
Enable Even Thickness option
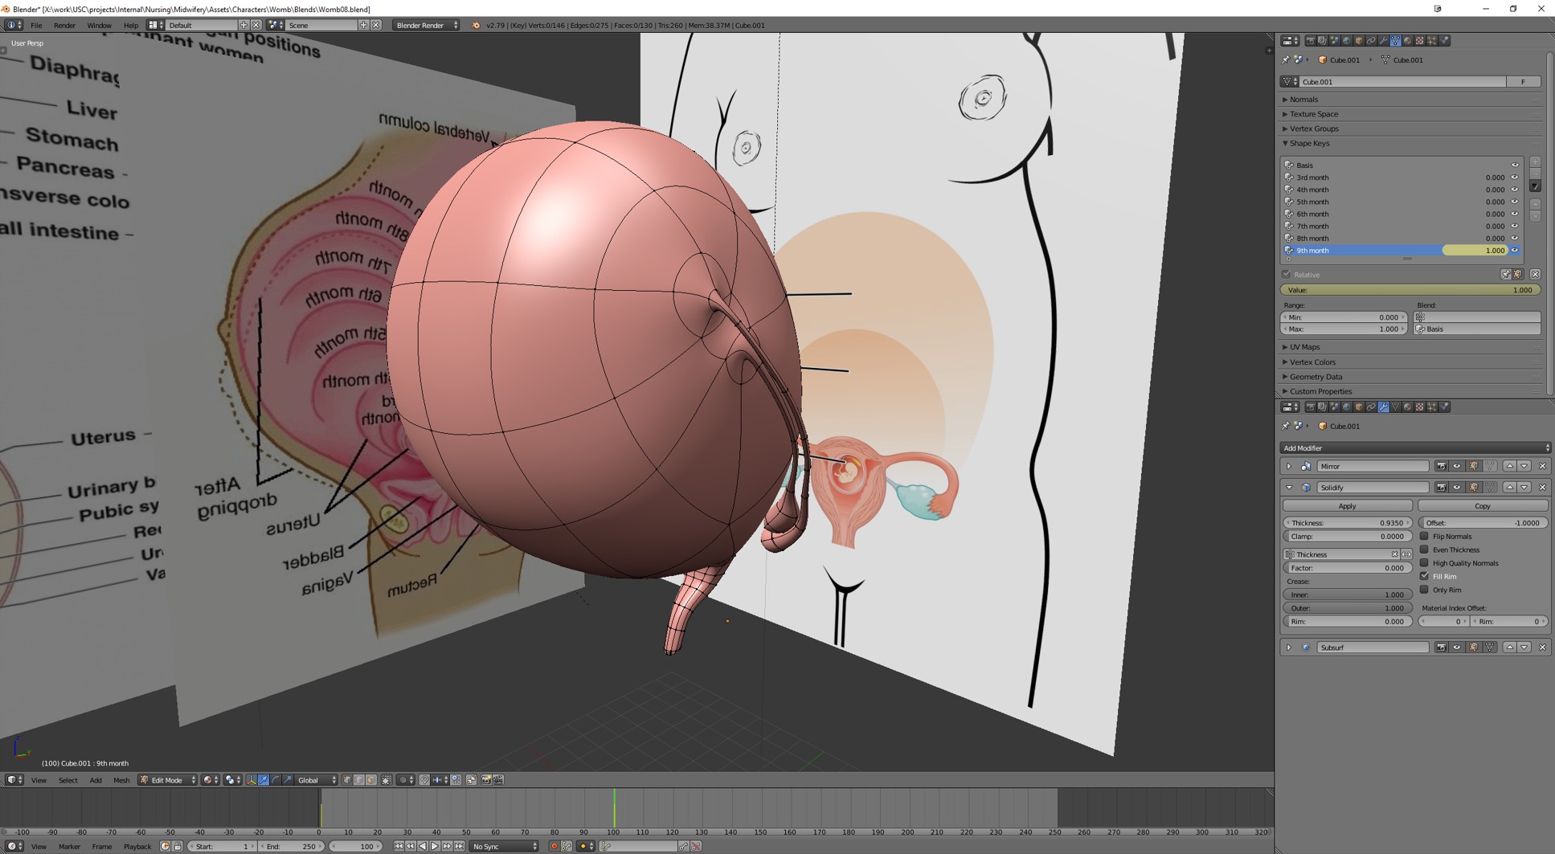coord(1424,550)
